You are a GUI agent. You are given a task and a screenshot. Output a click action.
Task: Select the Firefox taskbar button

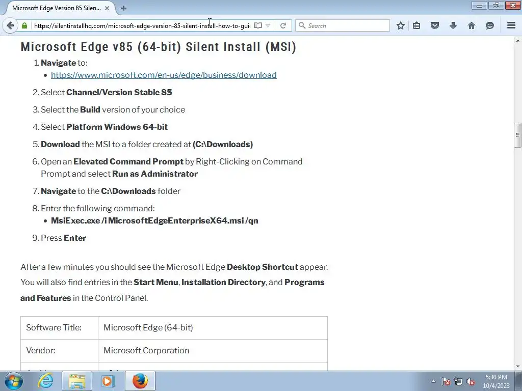140,381
